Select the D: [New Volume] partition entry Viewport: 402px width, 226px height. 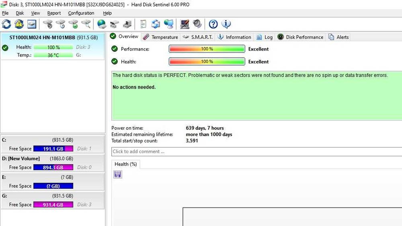(x=53, y=163)
